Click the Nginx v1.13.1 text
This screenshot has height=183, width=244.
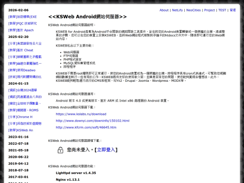pos(68,179)
